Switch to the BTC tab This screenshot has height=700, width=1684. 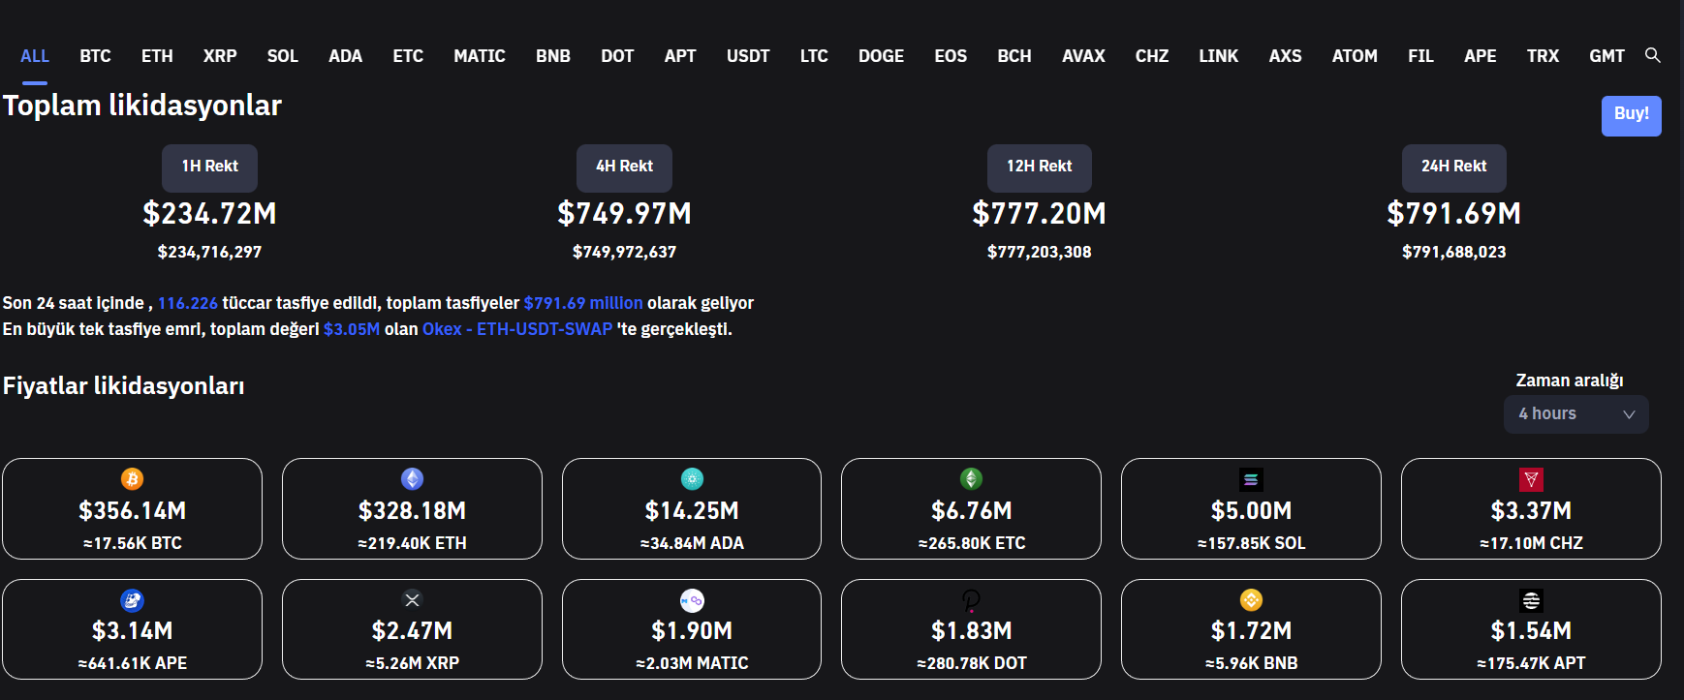click(x=95, y=56)
